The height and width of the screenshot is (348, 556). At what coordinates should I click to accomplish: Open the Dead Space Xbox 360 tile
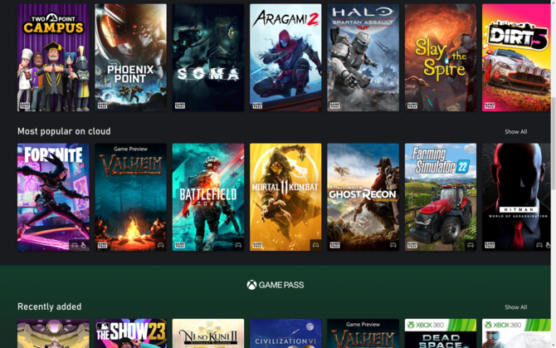[x=441, y=333]
